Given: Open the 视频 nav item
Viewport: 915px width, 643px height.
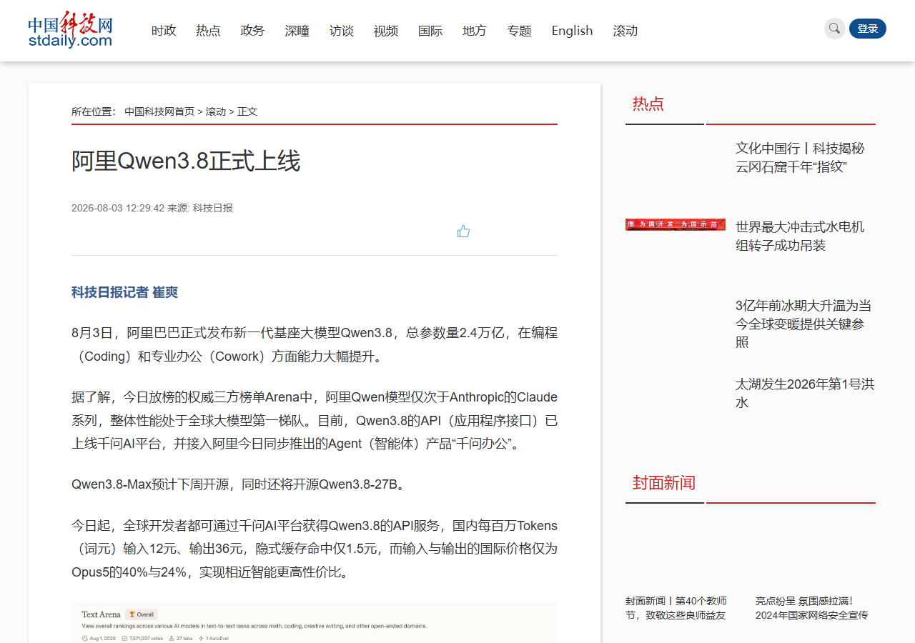Looking at the screenshot, I should [x=385, y=31].
